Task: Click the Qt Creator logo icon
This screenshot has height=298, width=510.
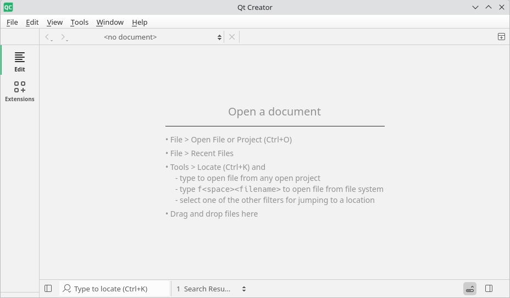Action: (8, 7)
